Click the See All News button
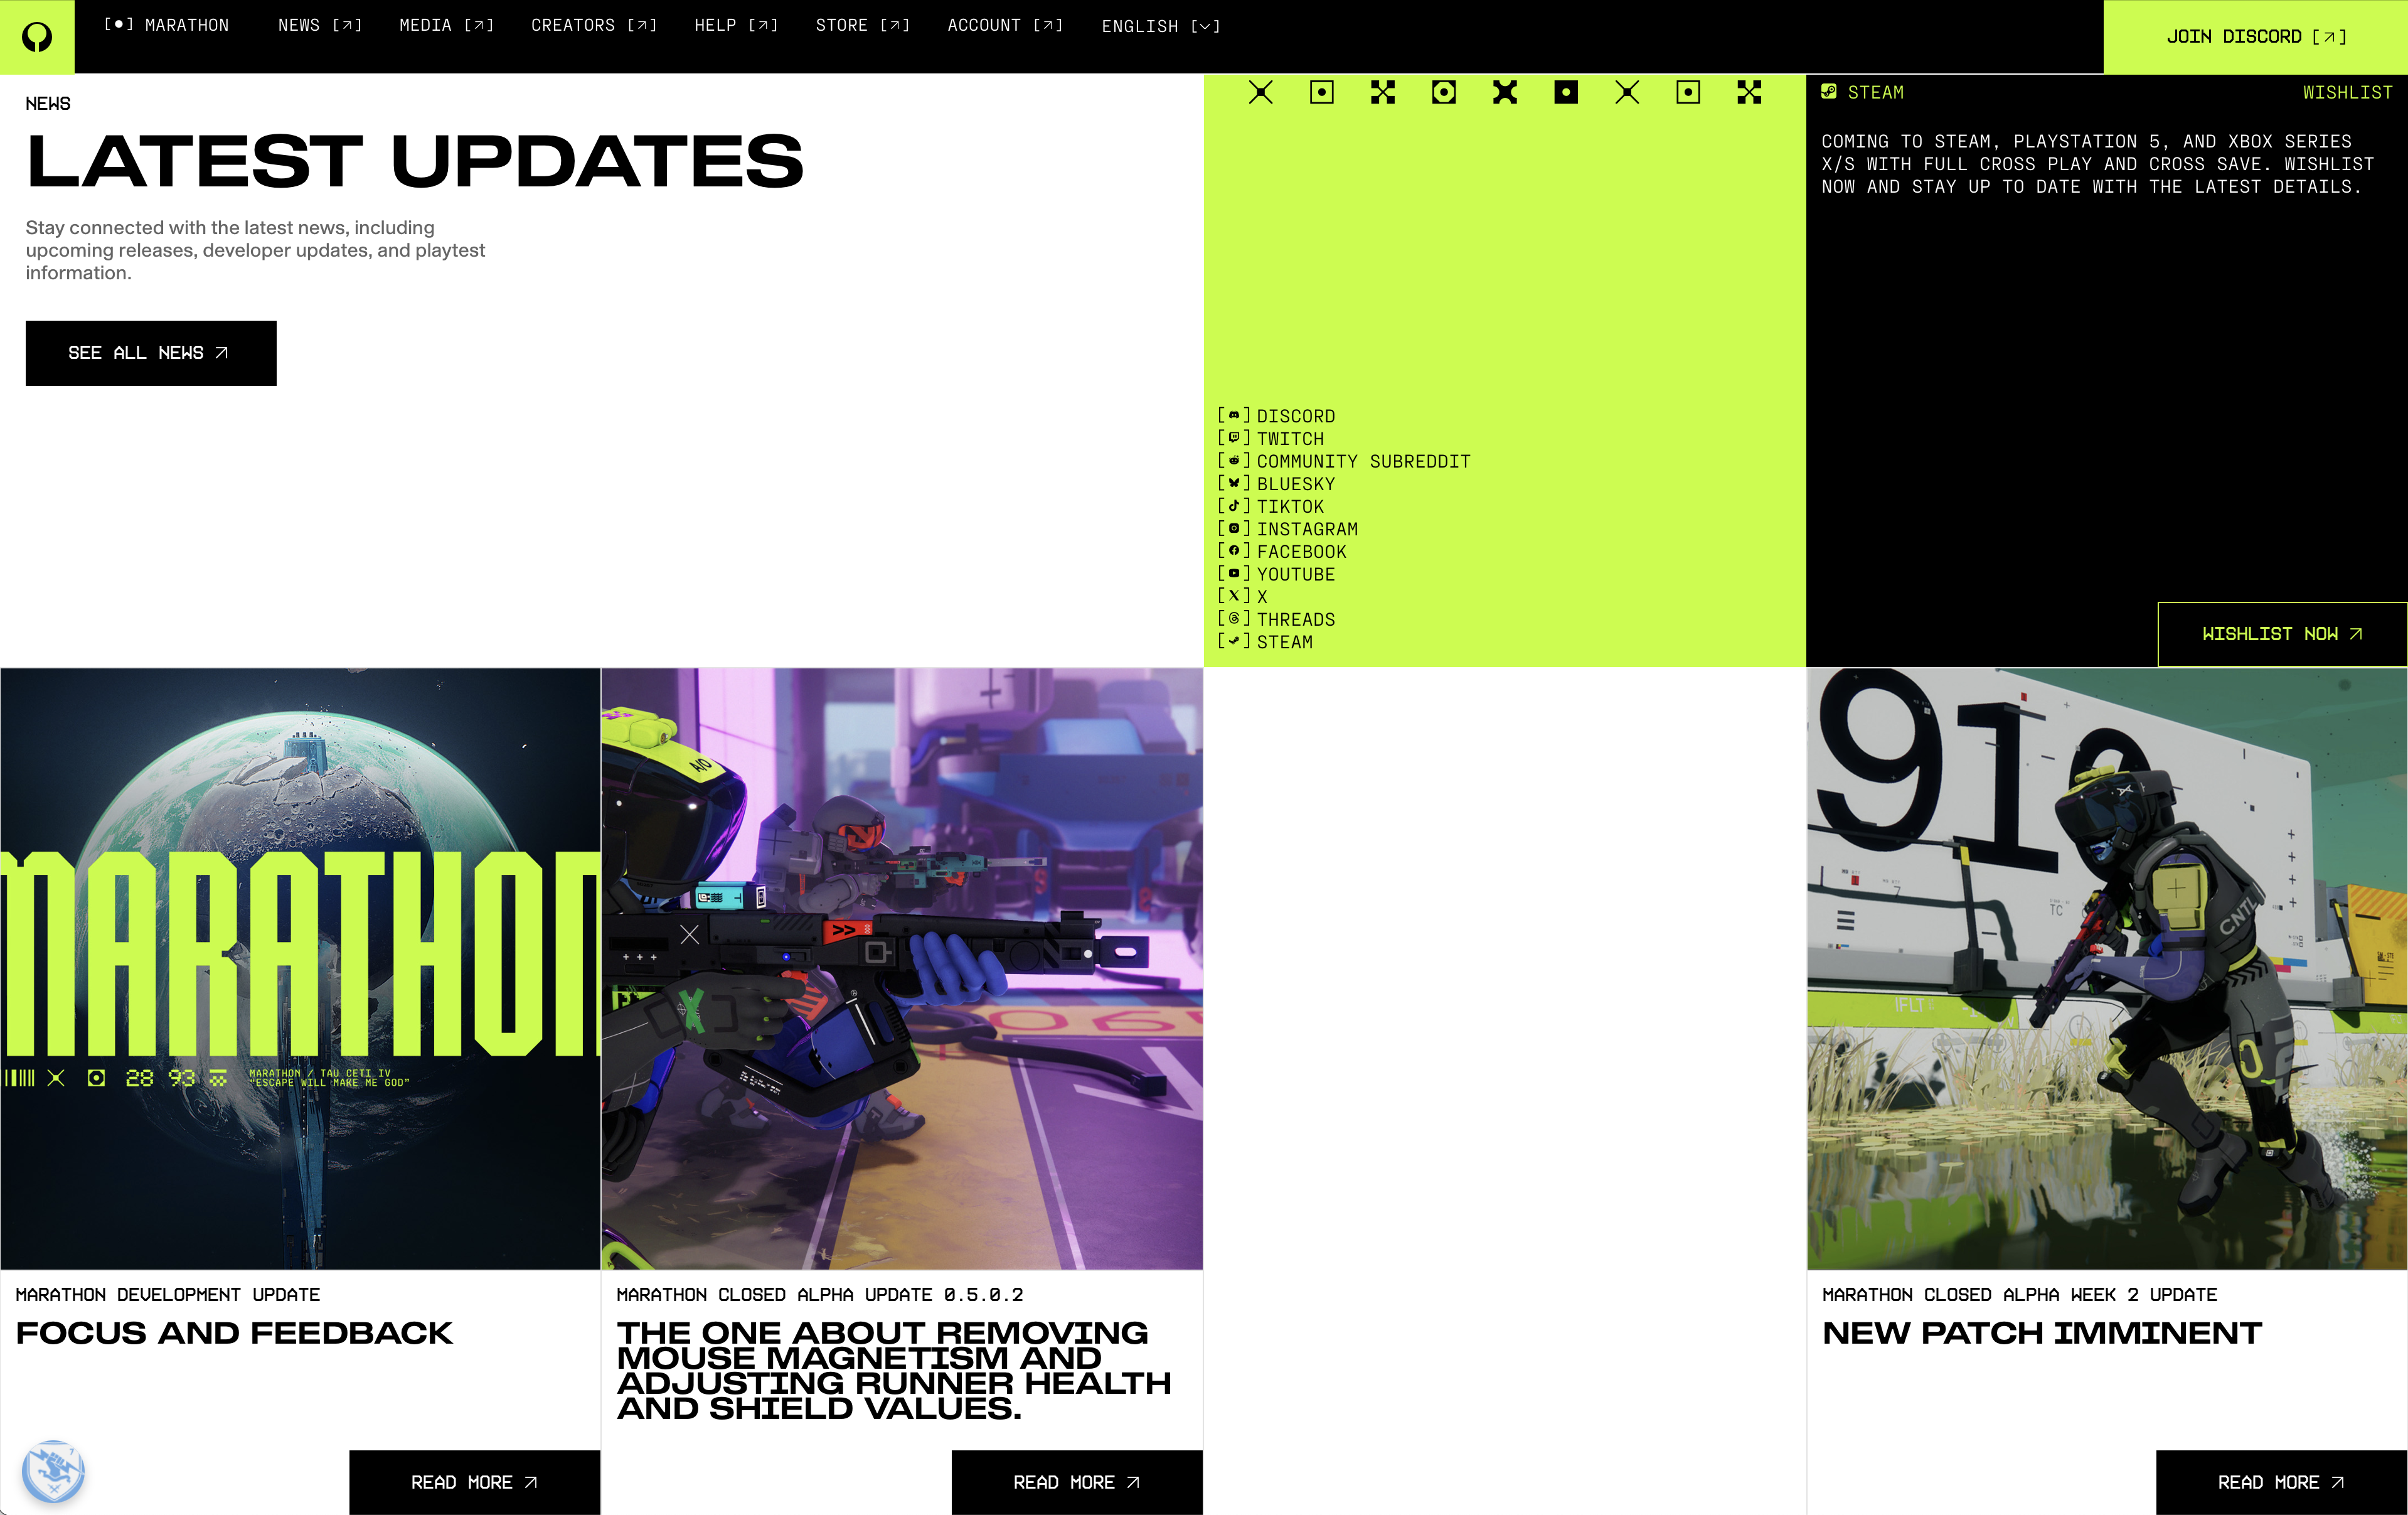This screenshot has height=1515, width=2408. [x=150, y=353]
